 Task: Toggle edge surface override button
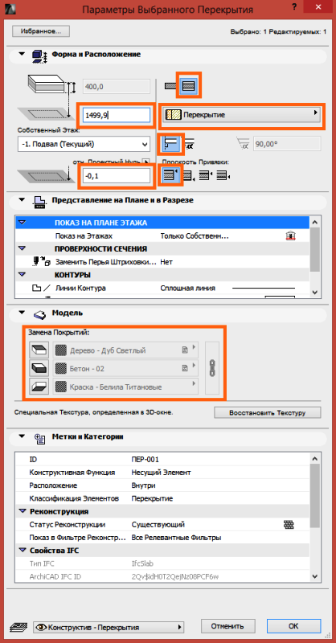(x=39, y=368)
